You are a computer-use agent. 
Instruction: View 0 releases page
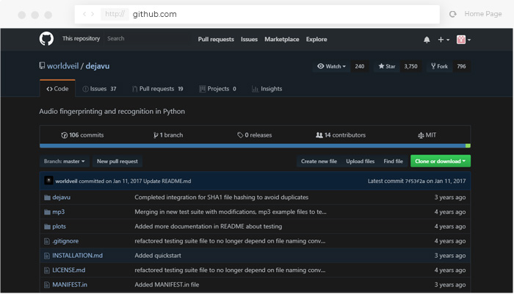tap(255, 135)
